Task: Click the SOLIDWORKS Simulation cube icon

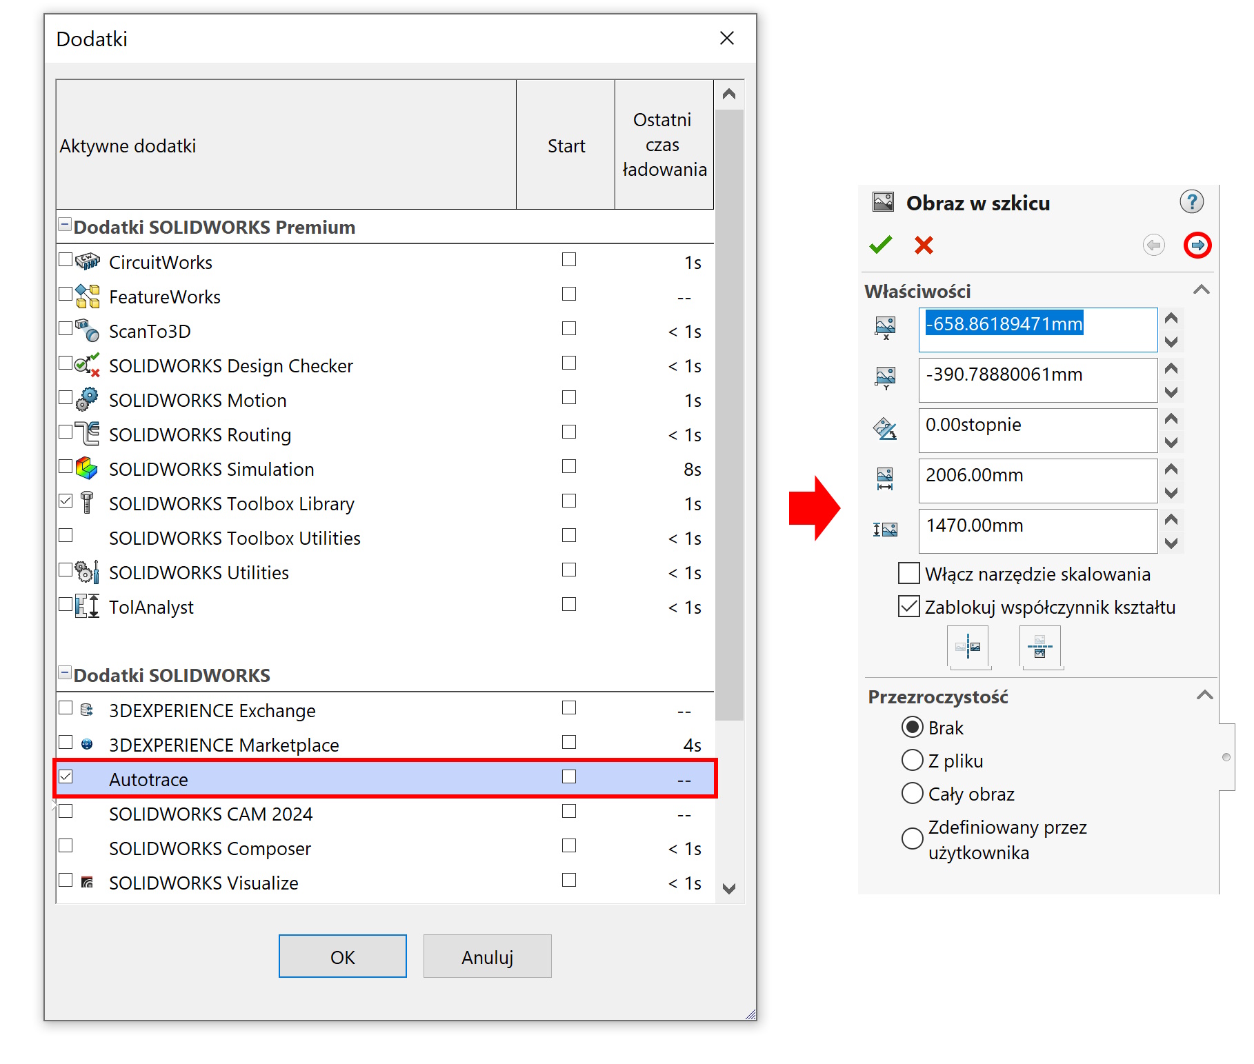Action: coord(88,468)
